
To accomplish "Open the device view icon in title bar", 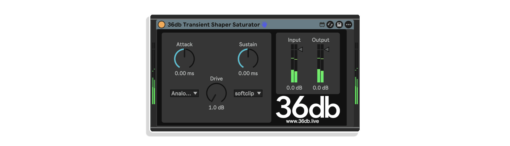I will click(322, 25).
